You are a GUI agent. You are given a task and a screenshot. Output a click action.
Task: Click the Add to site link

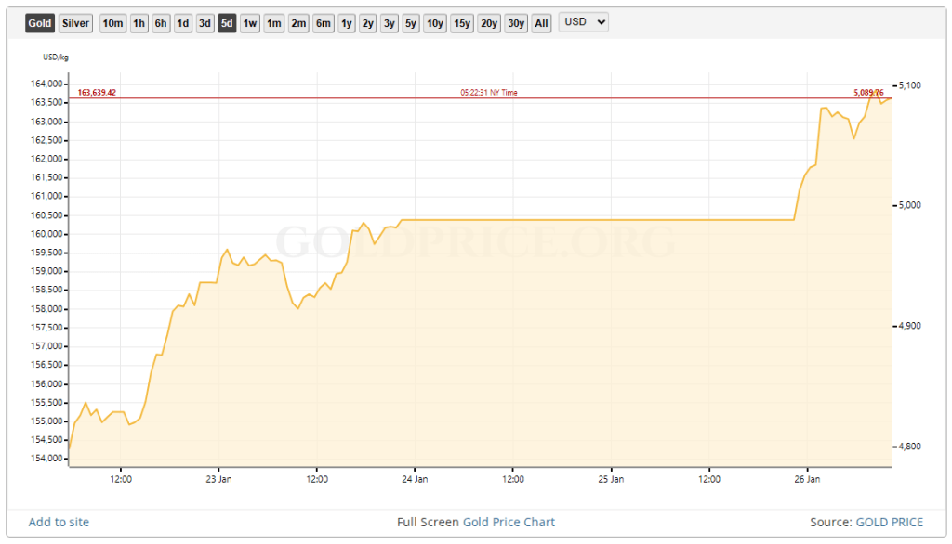(x=58, y=522)
